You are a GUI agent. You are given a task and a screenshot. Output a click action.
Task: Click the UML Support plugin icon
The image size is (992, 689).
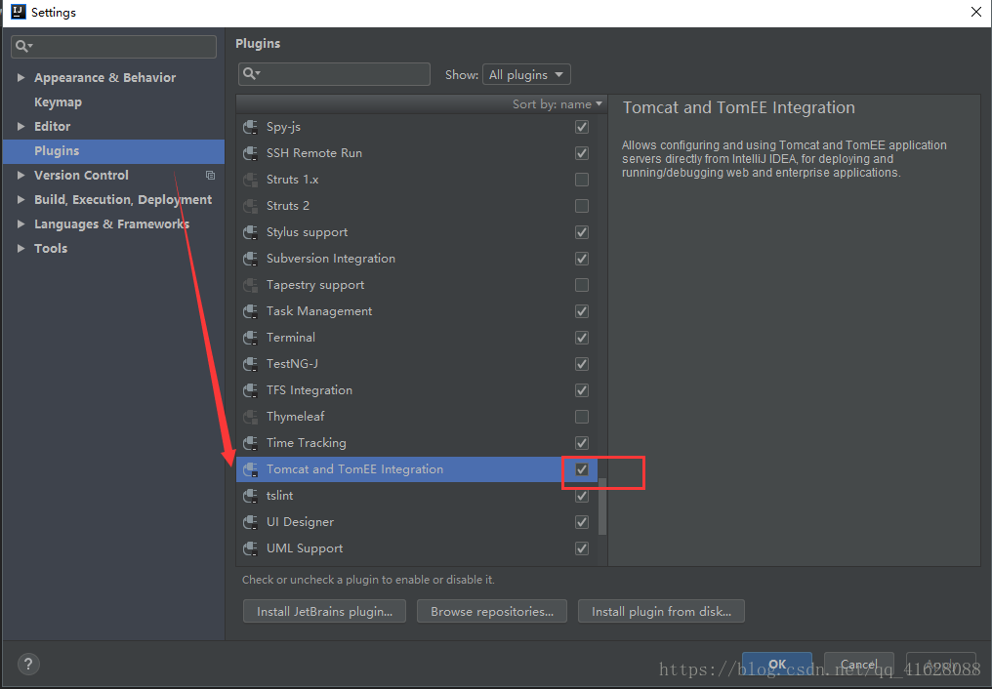click(x=251, y=548)
